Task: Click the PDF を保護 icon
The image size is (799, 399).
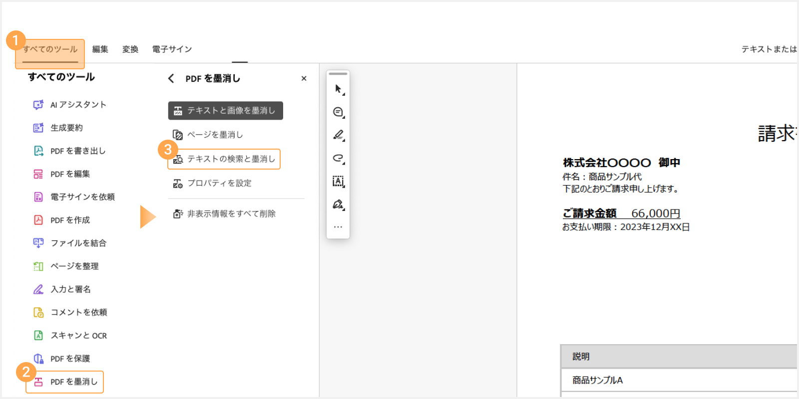Action: 38,359
